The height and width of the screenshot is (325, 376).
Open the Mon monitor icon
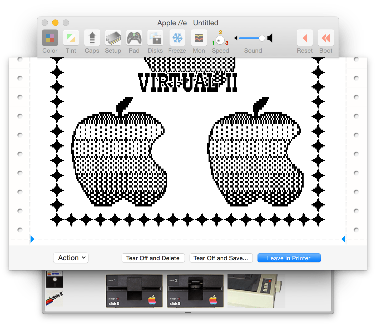click(x=199, y=38)
